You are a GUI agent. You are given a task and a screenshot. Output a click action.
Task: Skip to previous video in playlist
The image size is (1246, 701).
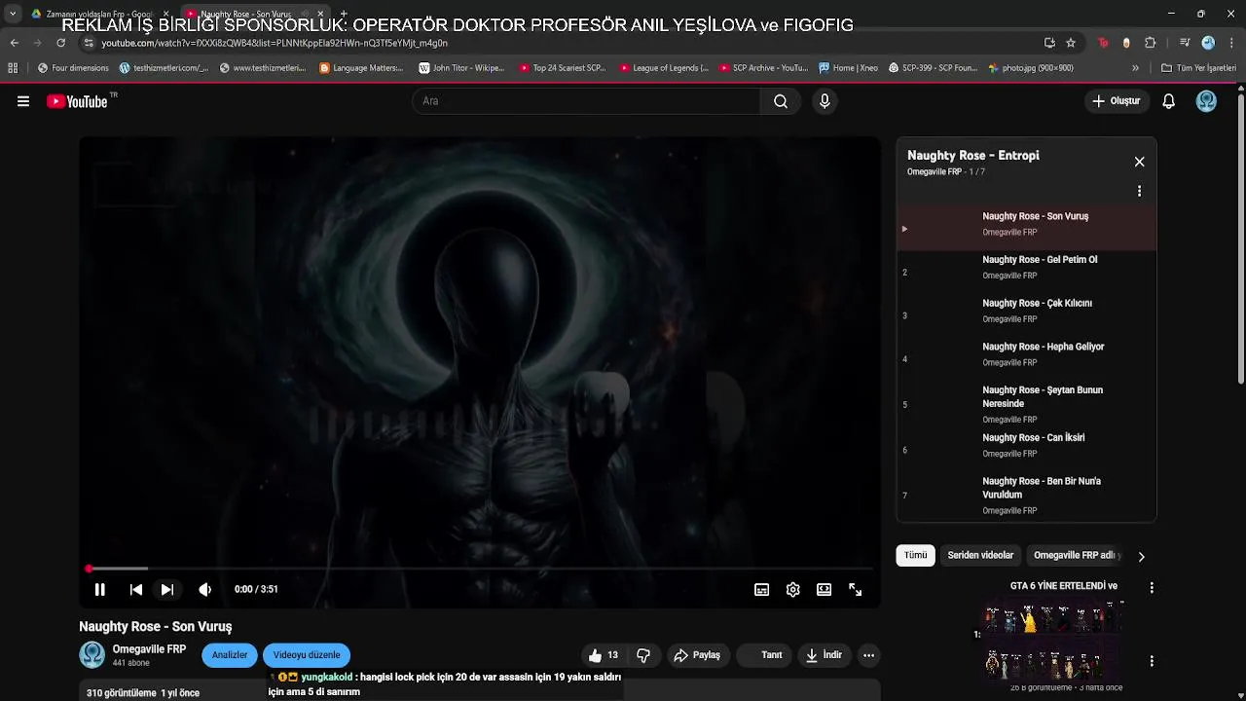pyautogui.click(x=136, y=589)
